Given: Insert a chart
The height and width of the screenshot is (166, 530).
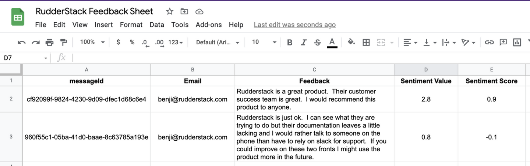Looking at the screenshot, I should 517,43.
